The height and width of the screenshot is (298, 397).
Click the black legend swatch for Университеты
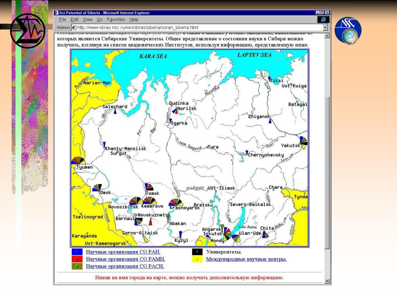pyautogui.click(x=197, y=252)
